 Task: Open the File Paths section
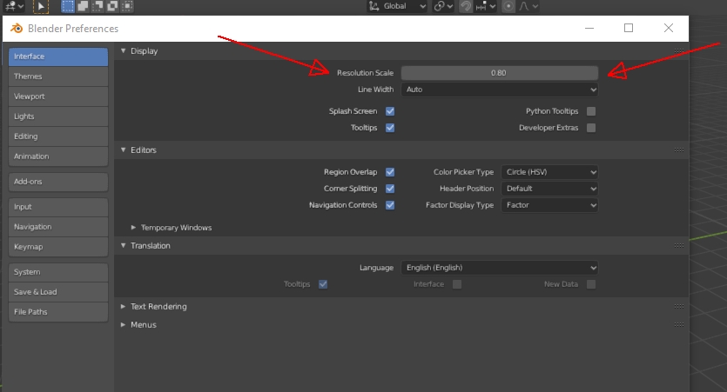pyautogui.click(x=57, y=312)
